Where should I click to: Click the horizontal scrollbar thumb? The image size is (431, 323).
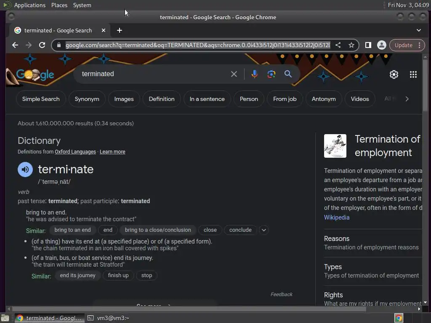(189, 309)
